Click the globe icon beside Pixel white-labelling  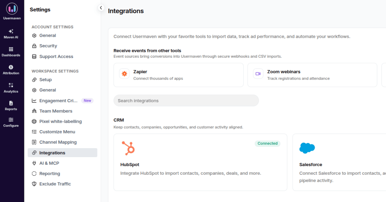point(34,122)
